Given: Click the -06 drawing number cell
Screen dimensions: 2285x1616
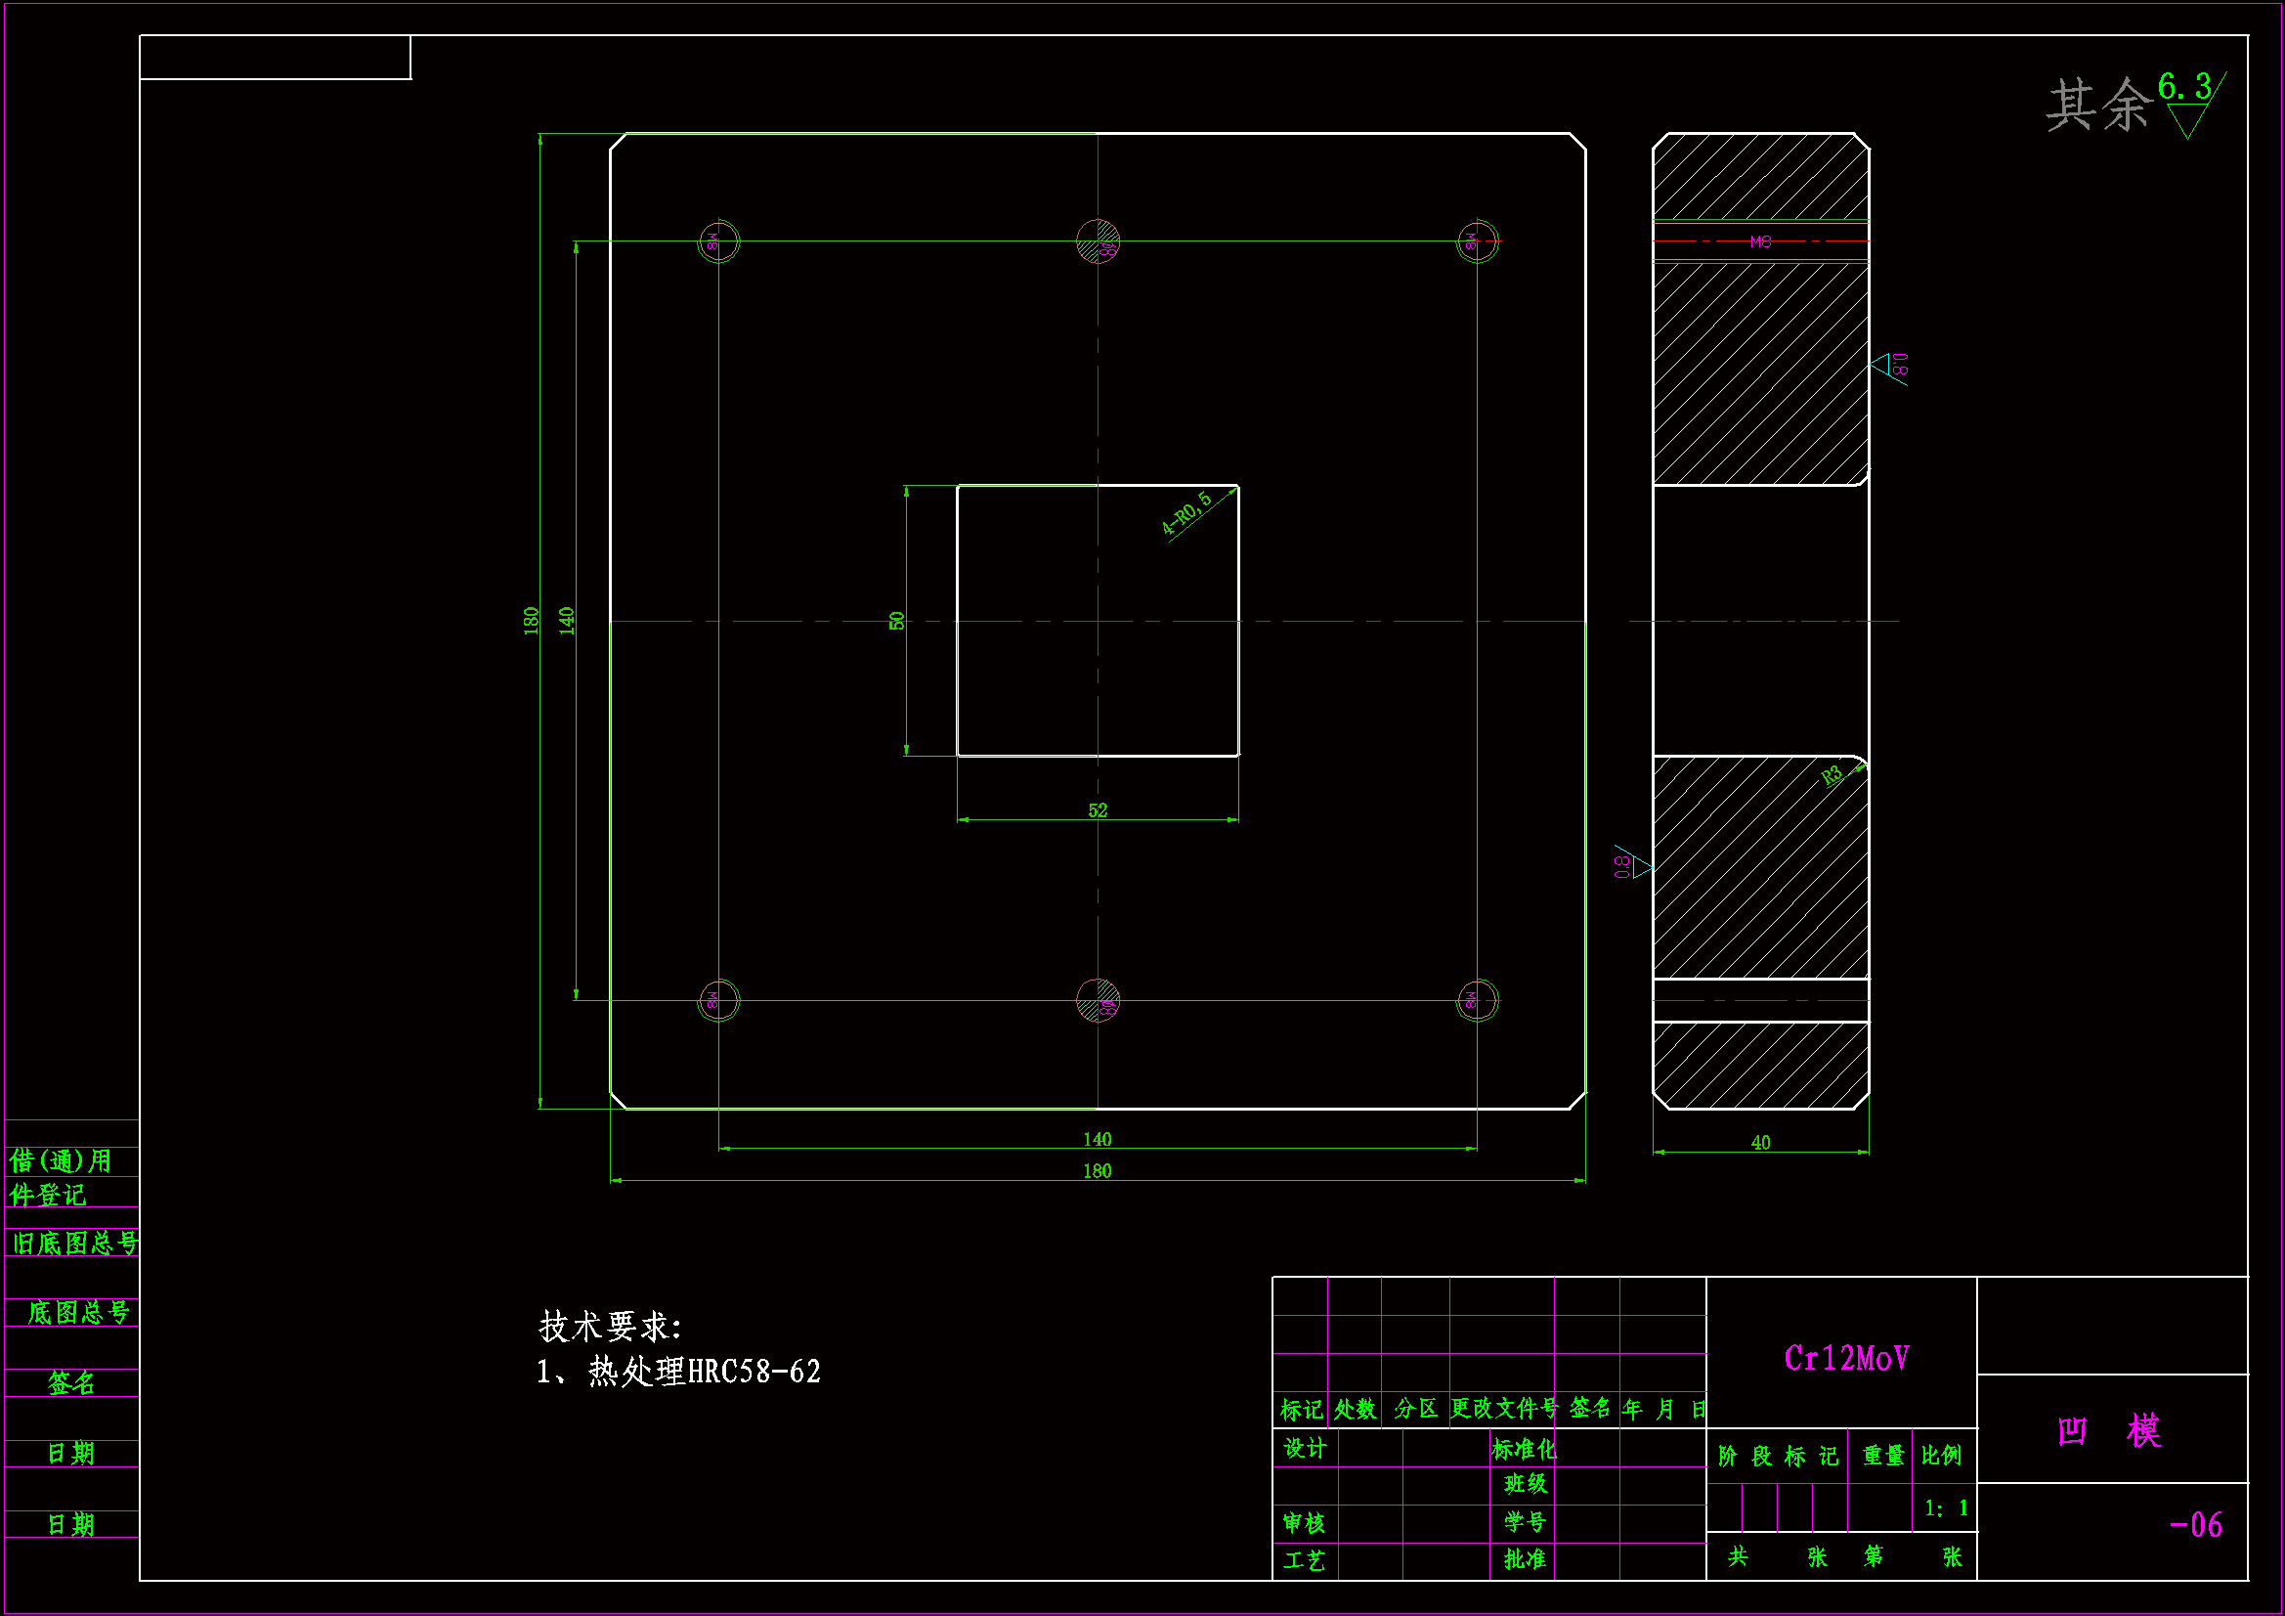Looking at the screenshot, I should [x=2195, y=1524].
